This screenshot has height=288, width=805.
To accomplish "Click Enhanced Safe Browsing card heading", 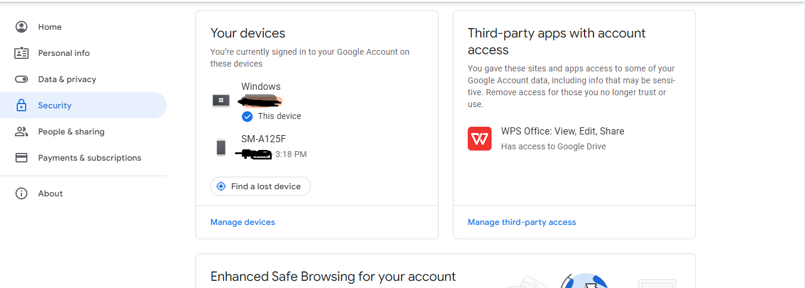I will pos(333,277).
